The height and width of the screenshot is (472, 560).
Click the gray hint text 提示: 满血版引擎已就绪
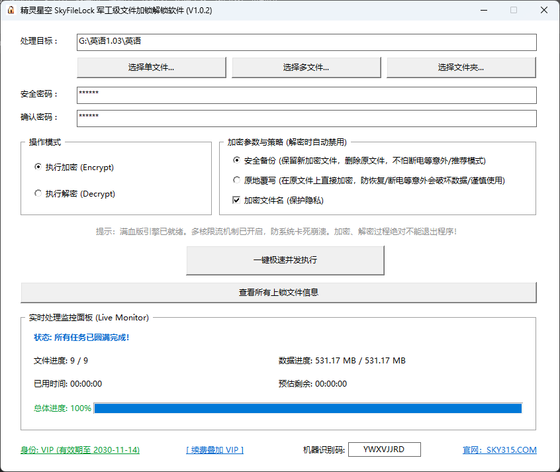(x=277, y=232)
